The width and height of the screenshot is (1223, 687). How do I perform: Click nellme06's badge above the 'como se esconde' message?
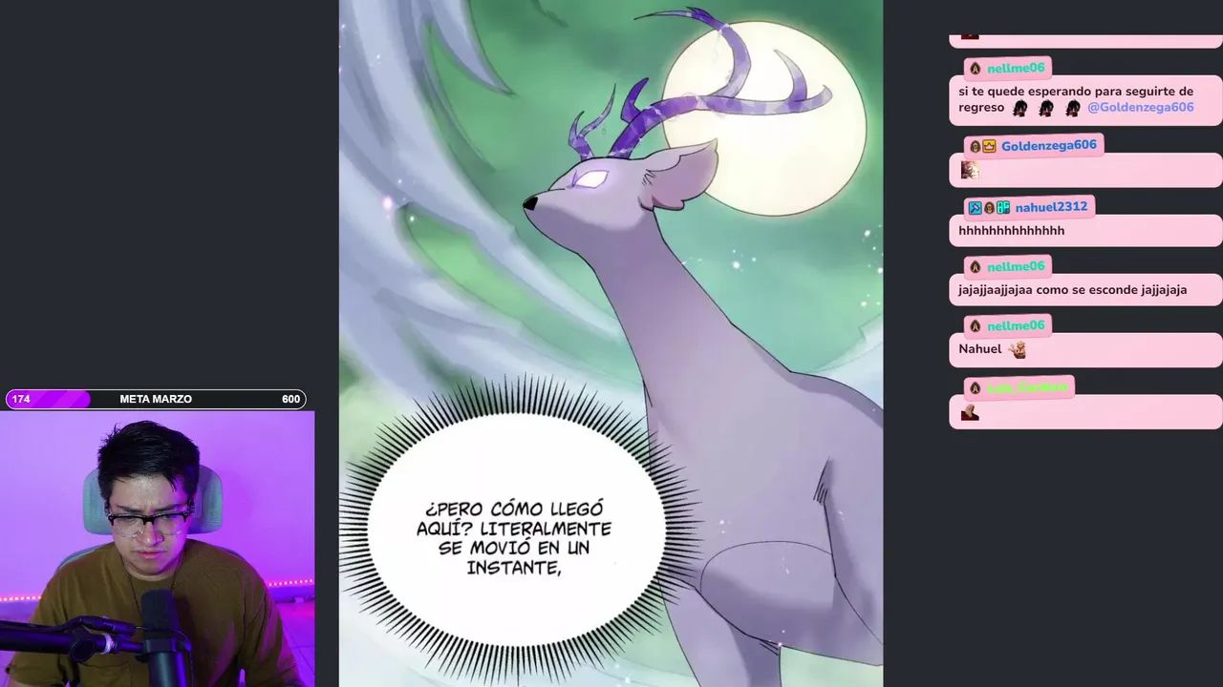[x=975, y=267]
